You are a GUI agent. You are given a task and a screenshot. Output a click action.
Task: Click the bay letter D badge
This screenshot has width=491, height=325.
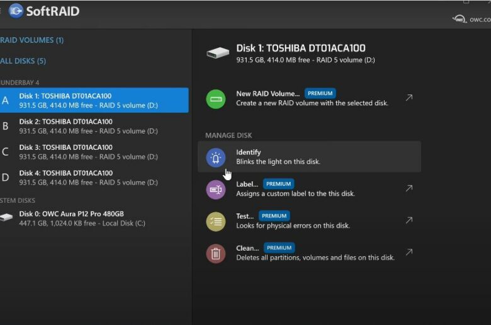5,178
